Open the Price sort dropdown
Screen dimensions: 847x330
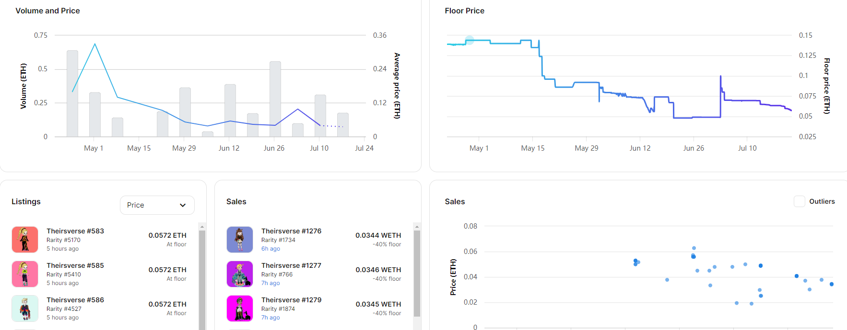(x=157, y=205)
